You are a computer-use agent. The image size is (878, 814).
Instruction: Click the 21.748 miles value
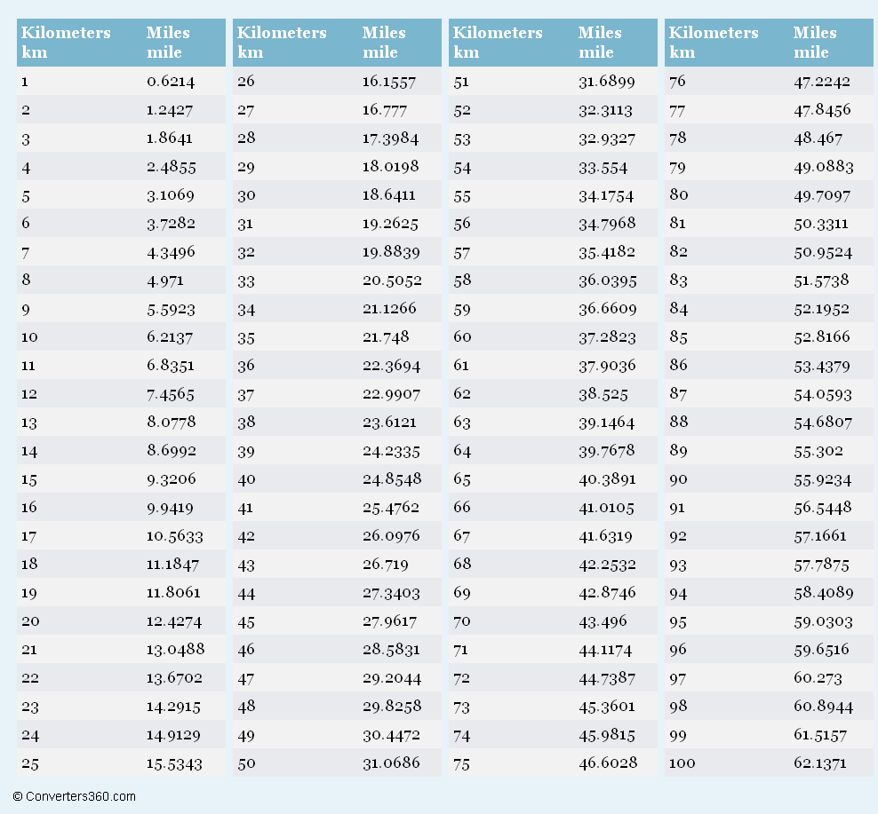[x=386, y=337]
